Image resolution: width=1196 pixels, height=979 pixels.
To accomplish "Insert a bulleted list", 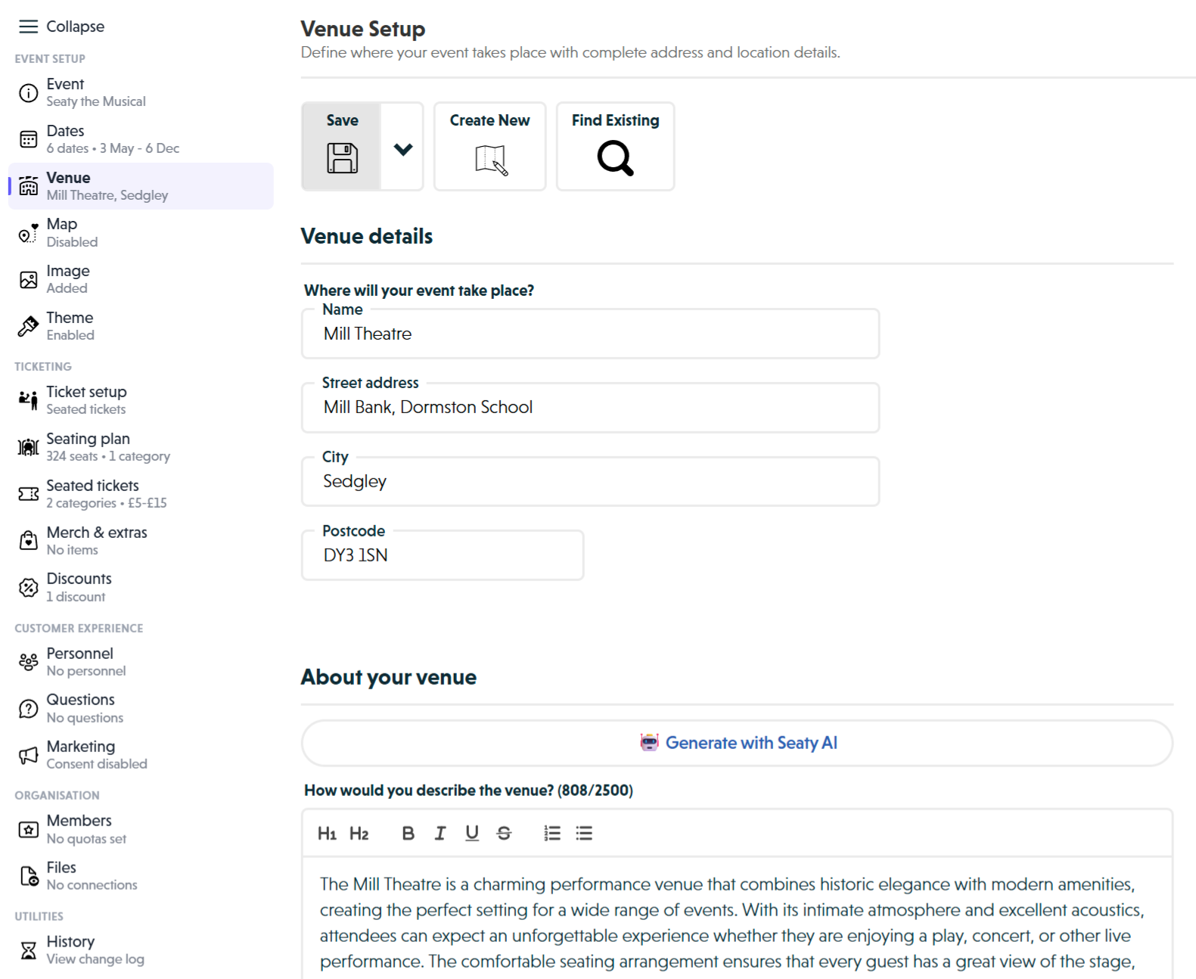I will click(x=584, y=833).
